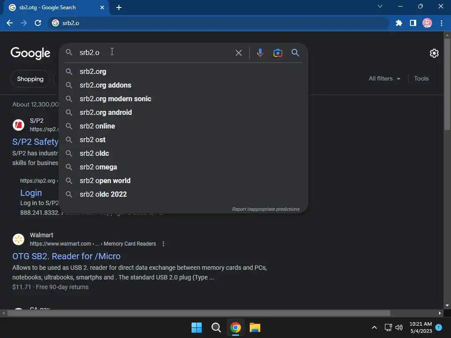Select the srb2.org modern sonic suggestion
The image size is (451, 338).
tap(184, 99)
